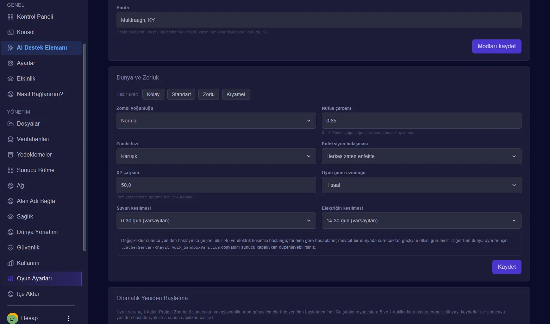Open the Kullanım bar chart icon
Screen dimensions: 550x324
click(11, 263)
